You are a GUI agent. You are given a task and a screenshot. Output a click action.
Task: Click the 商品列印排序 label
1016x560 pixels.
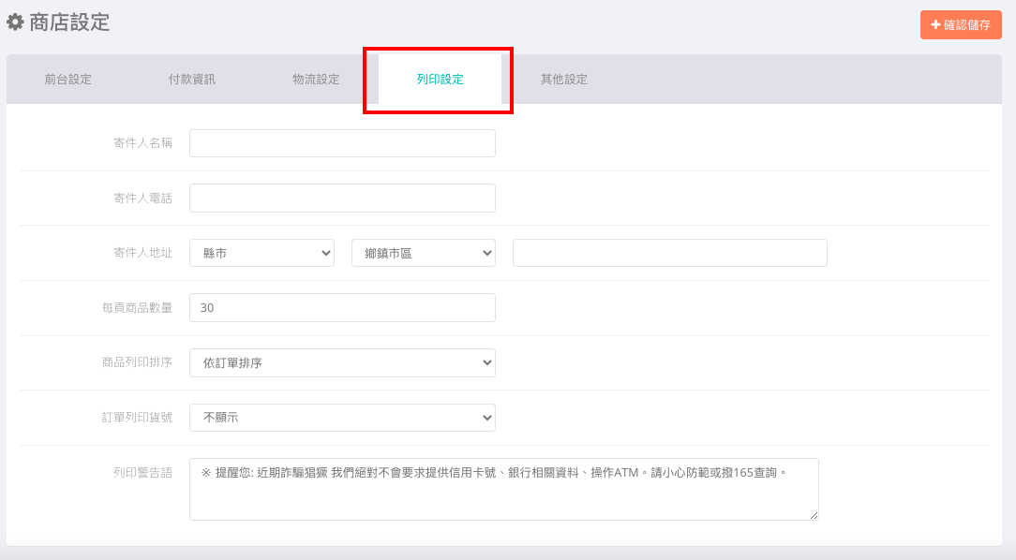pos(137,361)
